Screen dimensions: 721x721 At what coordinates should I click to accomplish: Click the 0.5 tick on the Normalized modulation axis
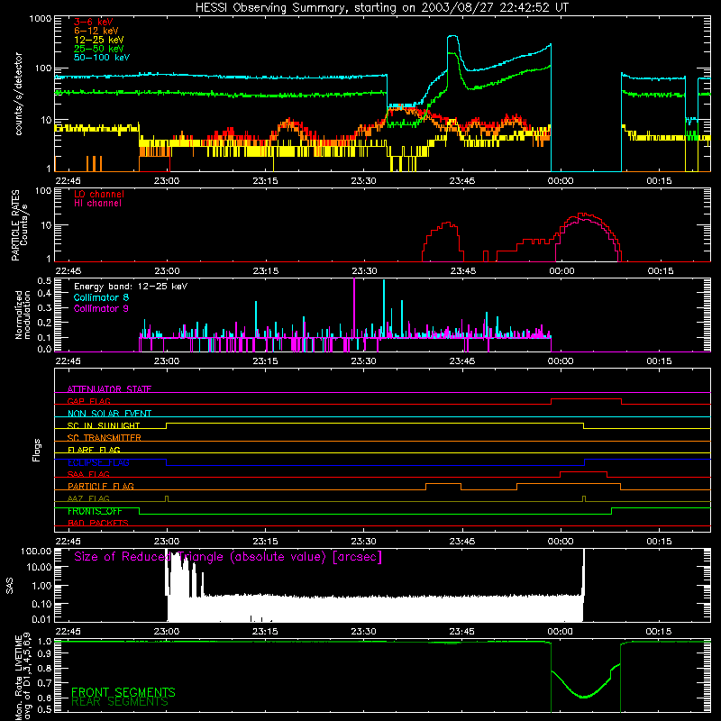tap(44, 280)
